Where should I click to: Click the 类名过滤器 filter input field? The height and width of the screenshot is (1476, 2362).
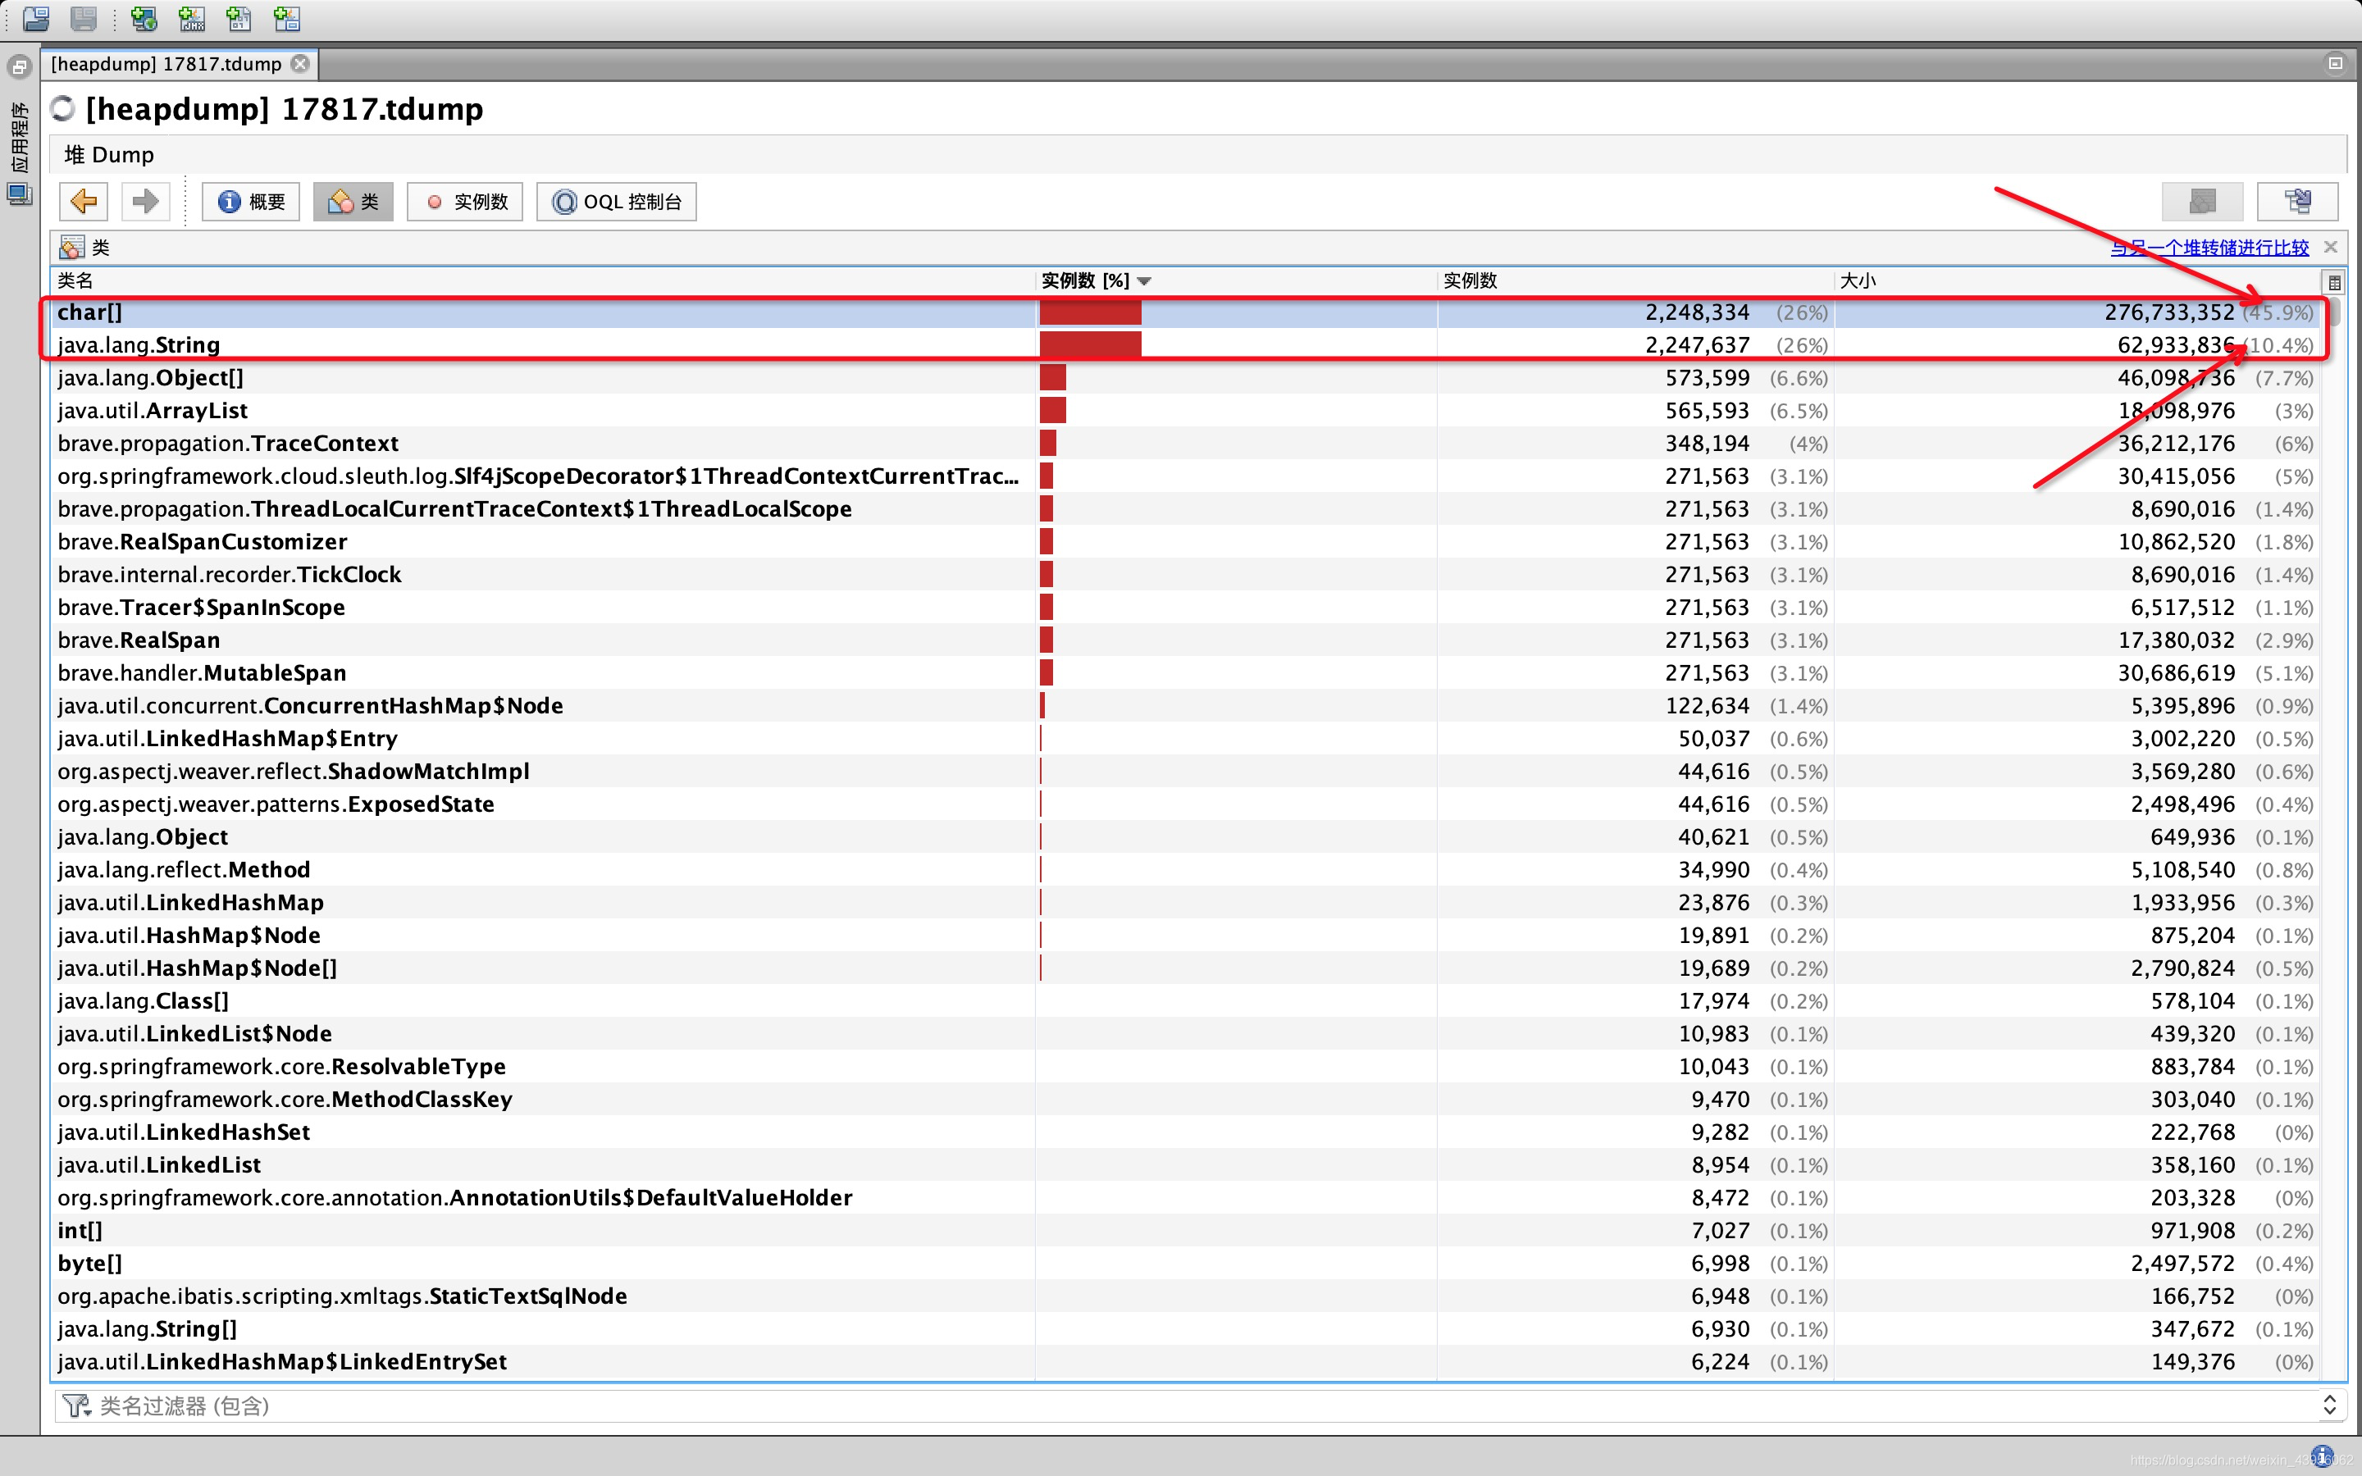pyautogui.click(x=1171, y=1405)
